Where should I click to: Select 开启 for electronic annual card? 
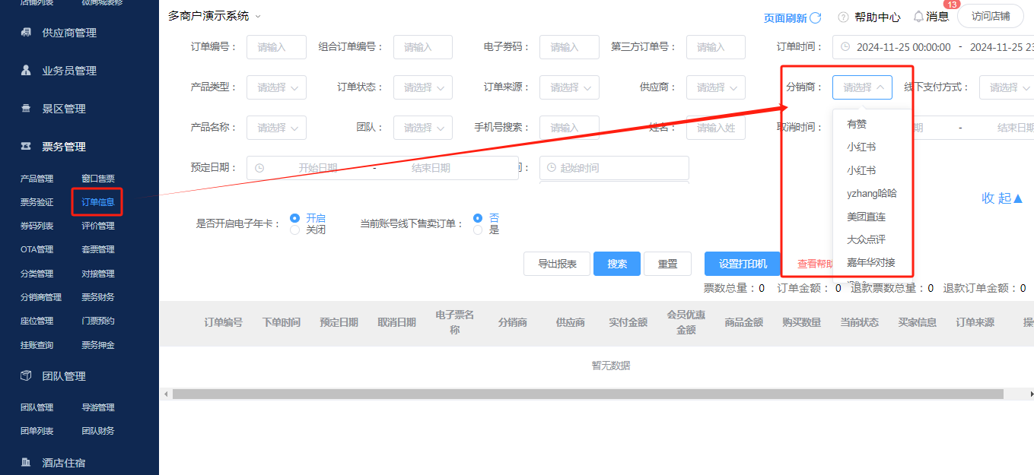click(x=295, y=218)
